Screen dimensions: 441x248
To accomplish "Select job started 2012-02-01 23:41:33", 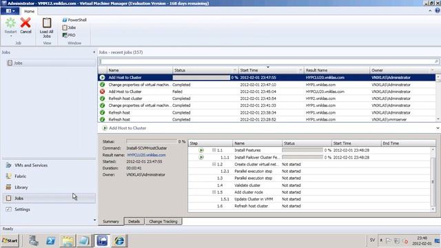I will tap(267, 105).
